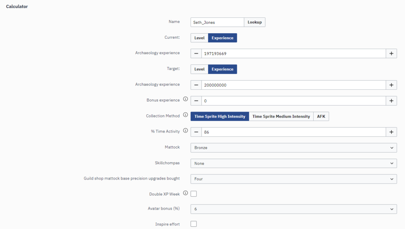Increase target Archaeology experience 200000000

pos(391,85)
